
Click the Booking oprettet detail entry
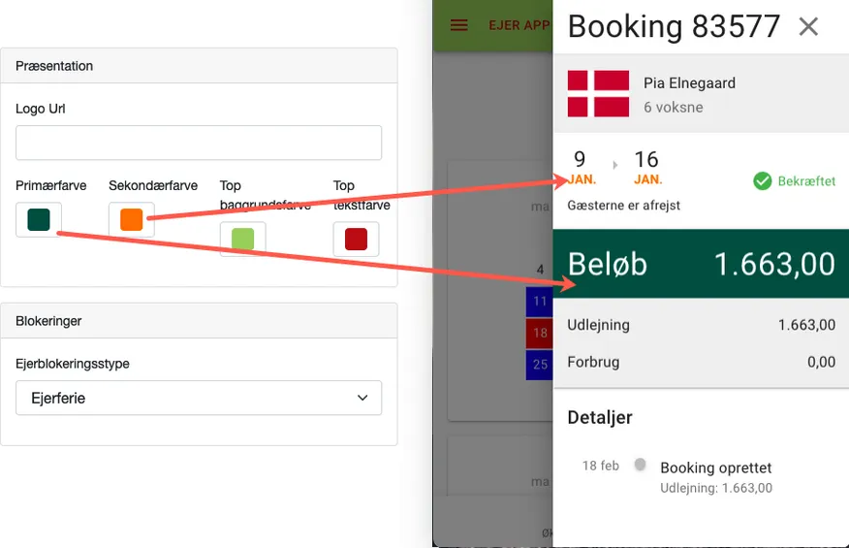coord(715,467)
